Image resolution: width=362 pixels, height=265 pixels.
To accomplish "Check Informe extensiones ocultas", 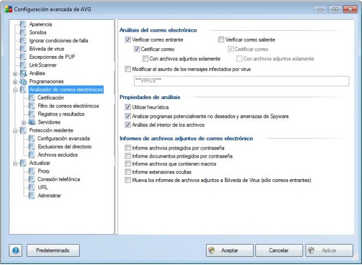I will (x=127, y=172).
